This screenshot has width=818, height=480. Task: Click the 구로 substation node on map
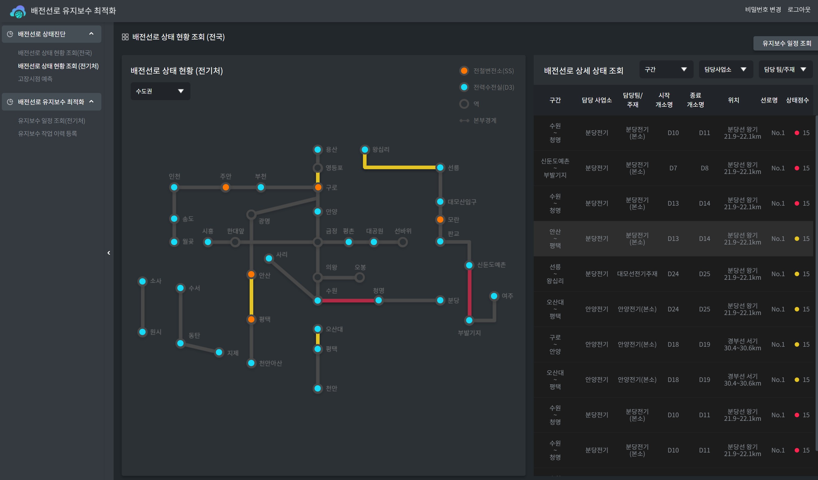point(318,187)
